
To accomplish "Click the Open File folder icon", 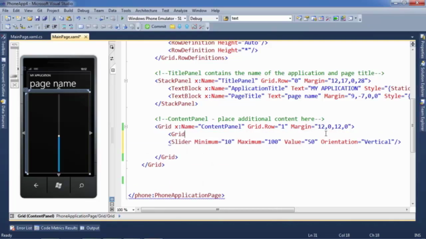I will pyautogui.click(x=29, y=19).
